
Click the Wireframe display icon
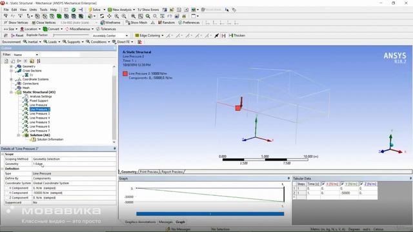pyautogui.click(x=103, y=23)
